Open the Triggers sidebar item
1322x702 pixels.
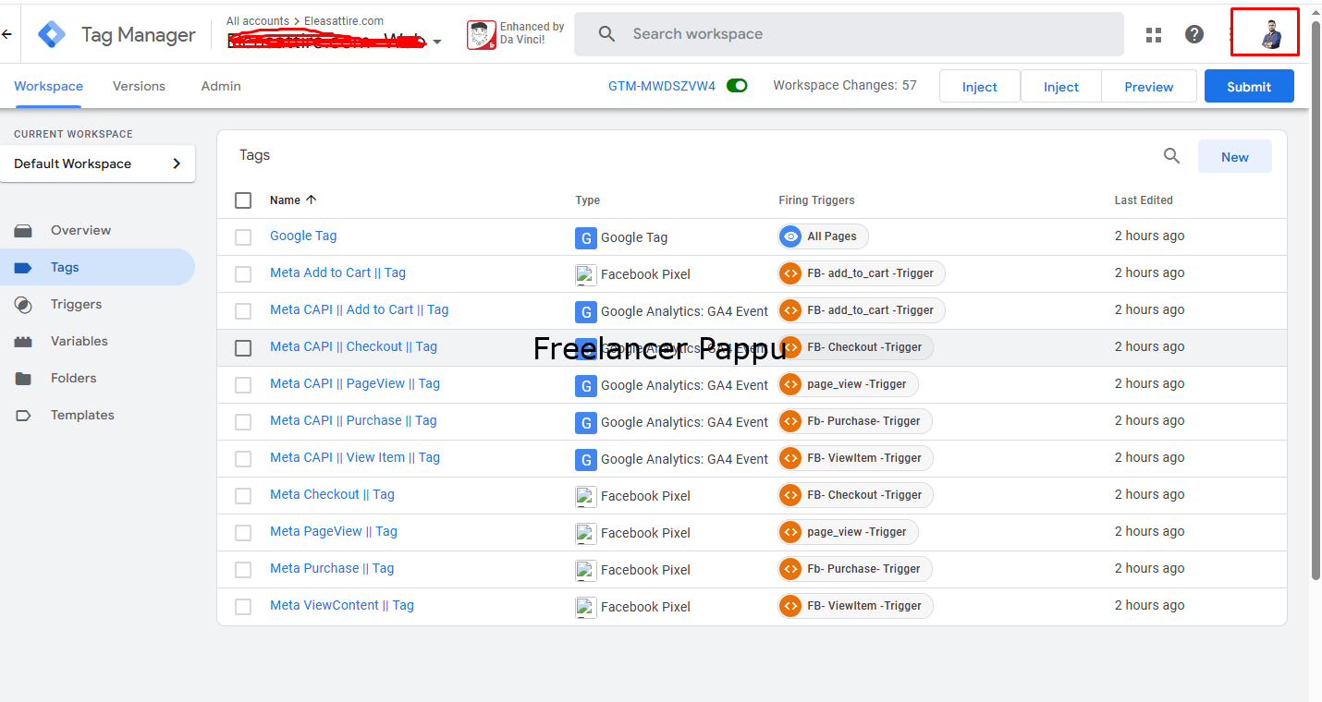98,304
